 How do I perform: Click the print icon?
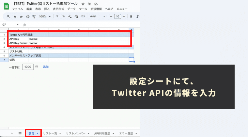[x=28, y=16]
